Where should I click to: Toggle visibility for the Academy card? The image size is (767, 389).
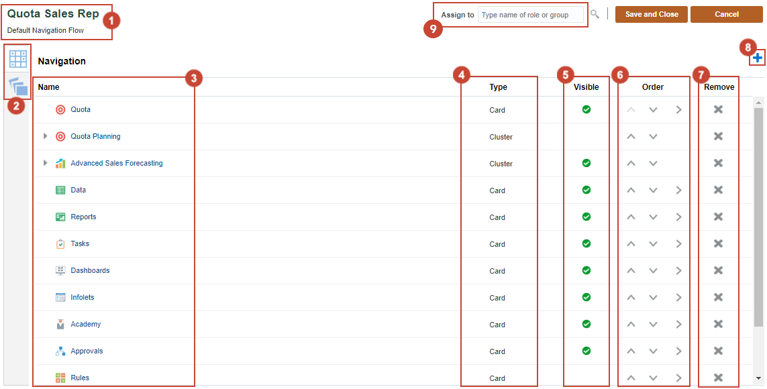(586, 324)
